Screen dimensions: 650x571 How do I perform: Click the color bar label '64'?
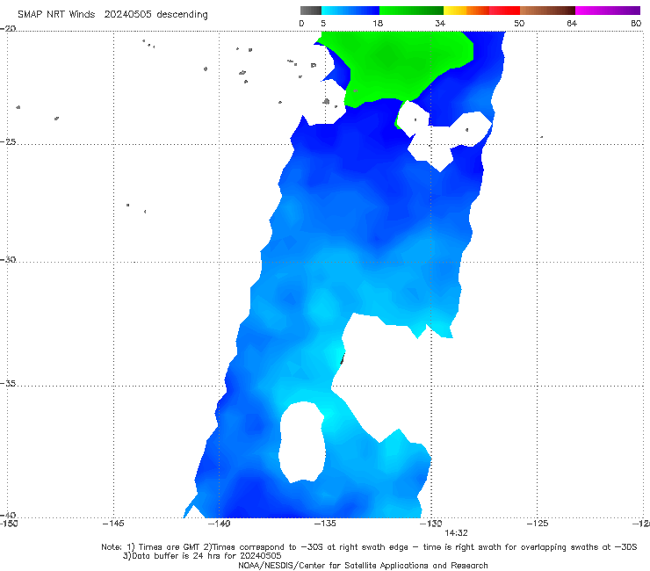pos(572,23)
